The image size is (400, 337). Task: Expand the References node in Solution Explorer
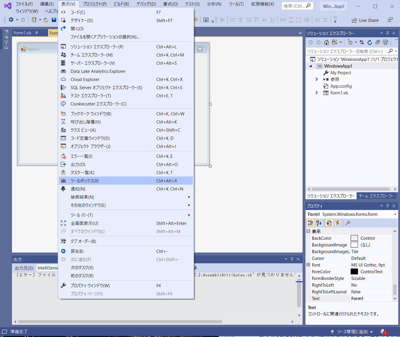(x=317, y=79)
